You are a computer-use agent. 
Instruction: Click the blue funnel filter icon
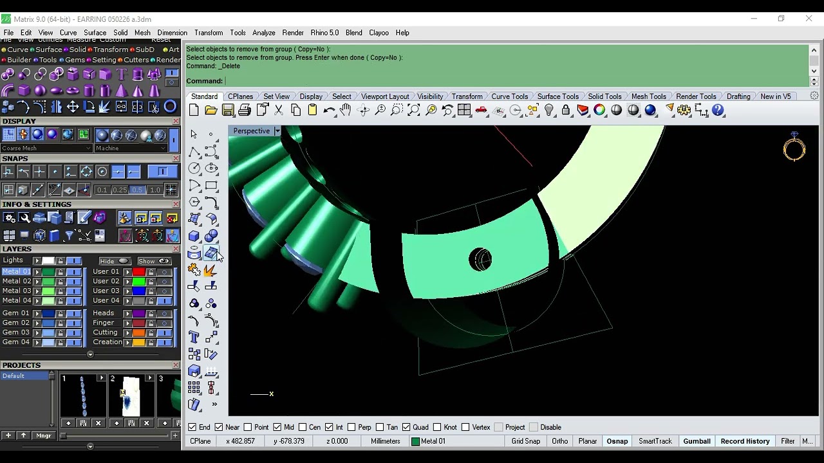point(69,236)
